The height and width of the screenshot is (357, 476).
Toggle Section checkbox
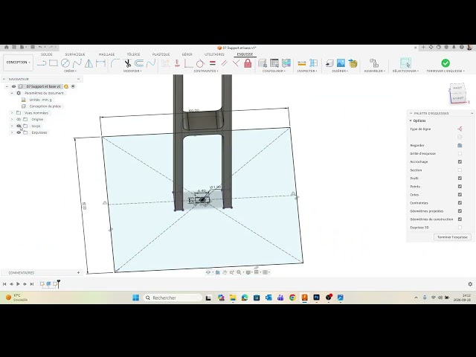pyautogui.click(x=460, y=170)
